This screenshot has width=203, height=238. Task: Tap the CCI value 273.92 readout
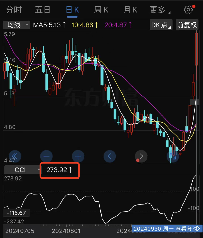59,170
